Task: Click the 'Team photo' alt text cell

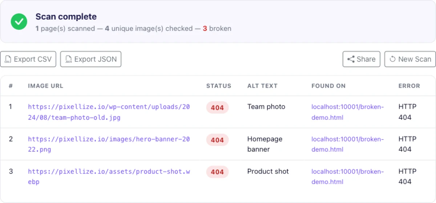Action: [x=266, y=107]
